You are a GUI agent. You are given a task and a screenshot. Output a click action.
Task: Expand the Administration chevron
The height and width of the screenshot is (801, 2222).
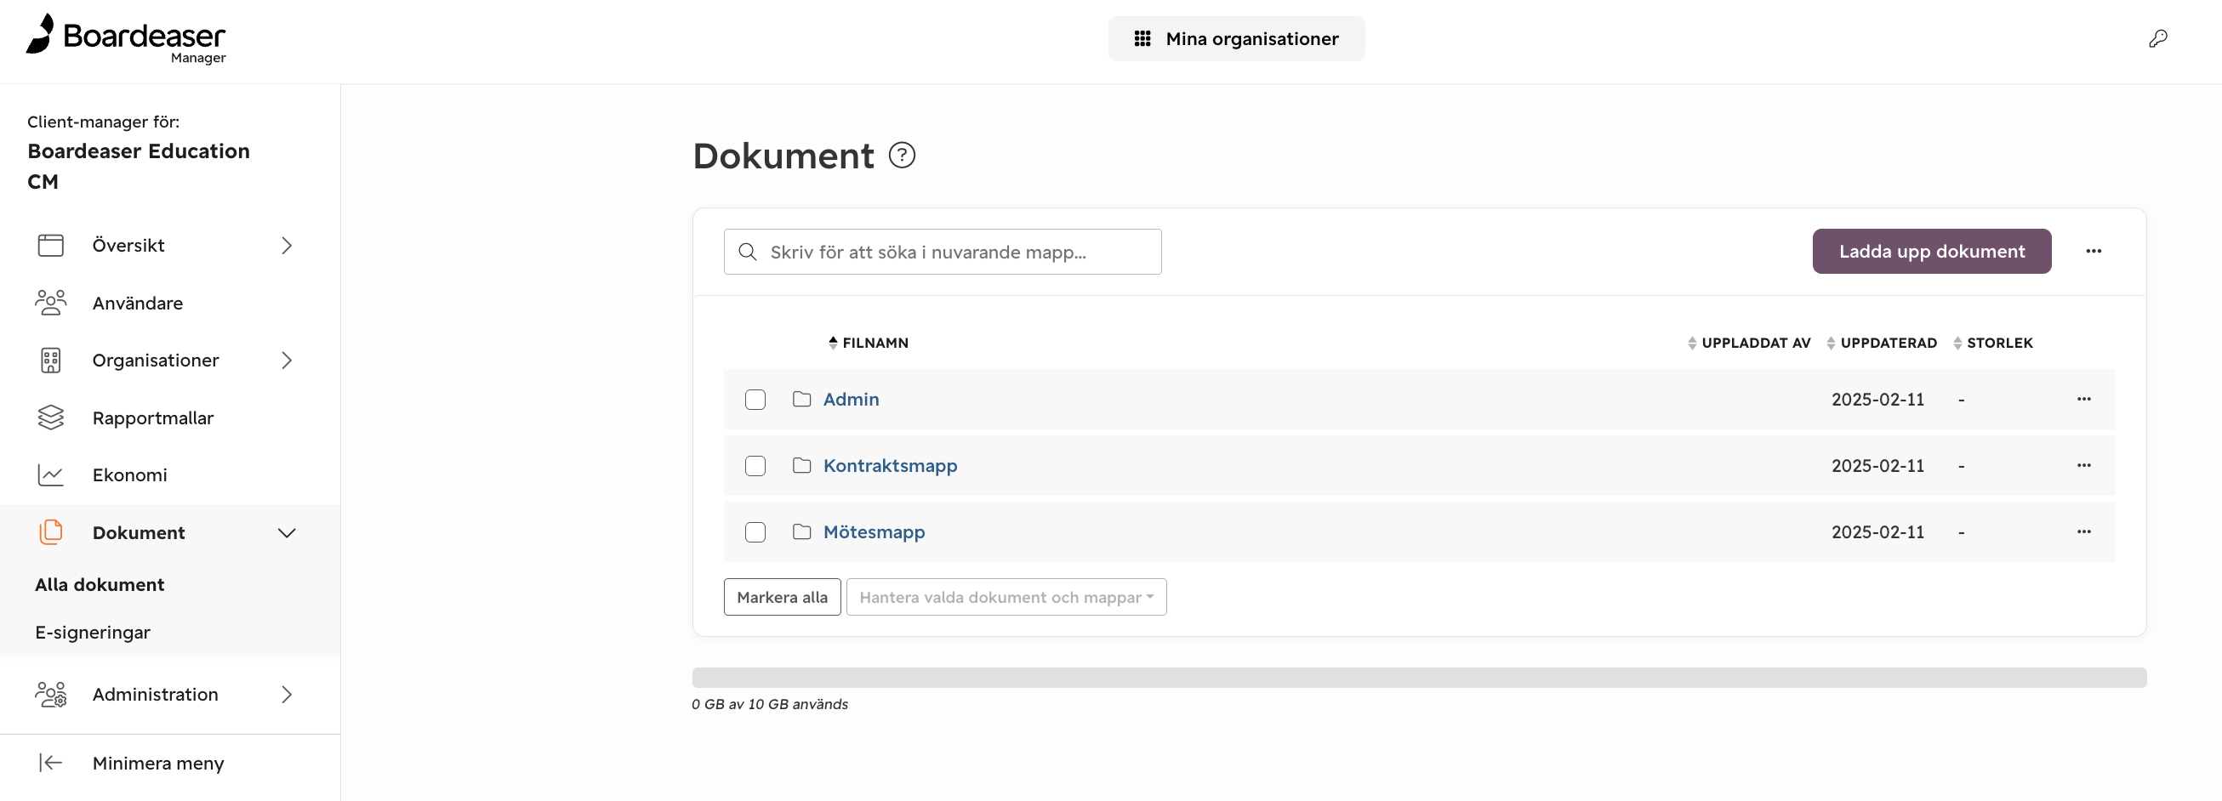click(x=288, y=694)
